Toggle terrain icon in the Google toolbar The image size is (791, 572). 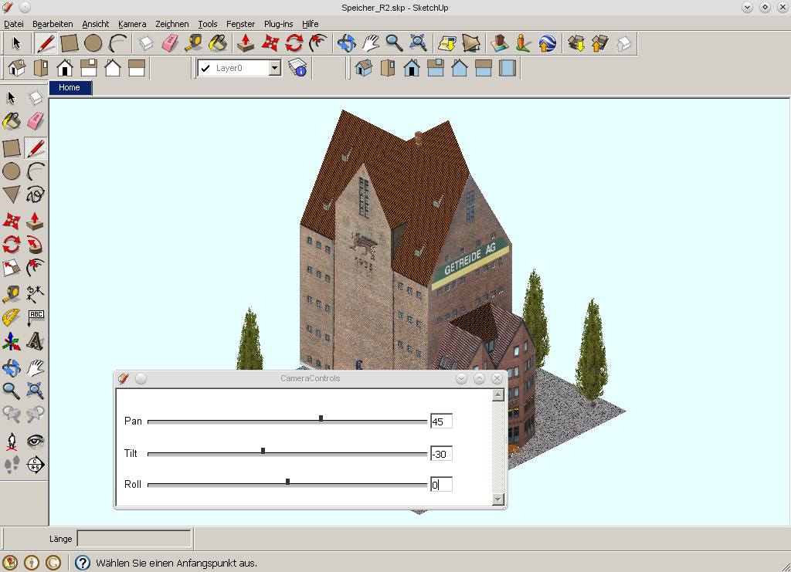pyautogui.click(x=471, y=43)
